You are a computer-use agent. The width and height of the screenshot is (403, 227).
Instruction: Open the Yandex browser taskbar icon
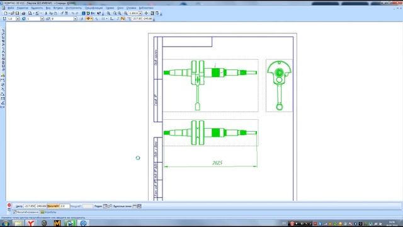(31, 223)
